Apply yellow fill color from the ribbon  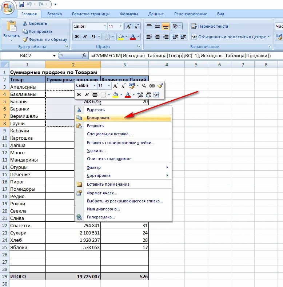(121, 37)
